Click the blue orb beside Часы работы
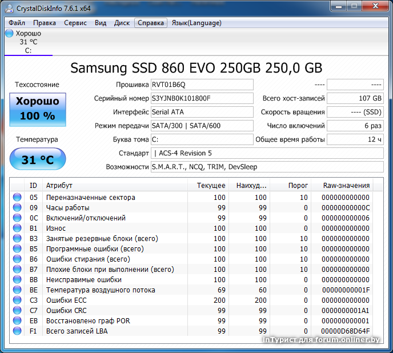 (17, 208)
